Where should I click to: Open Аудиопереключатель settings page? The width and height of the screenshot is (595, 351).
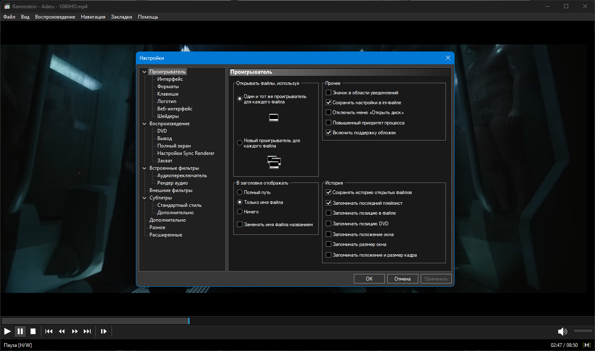(182, 175)
